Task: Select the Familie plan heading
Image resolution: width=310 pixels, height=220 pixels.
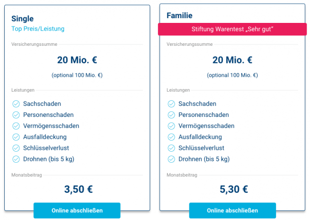Action: click(x=179, y=16)
